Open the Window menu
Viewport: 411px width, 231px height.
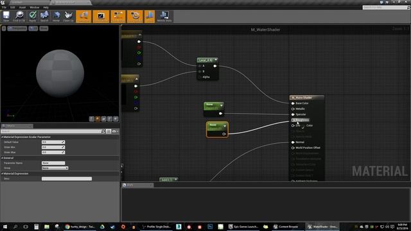coord(34,7)
